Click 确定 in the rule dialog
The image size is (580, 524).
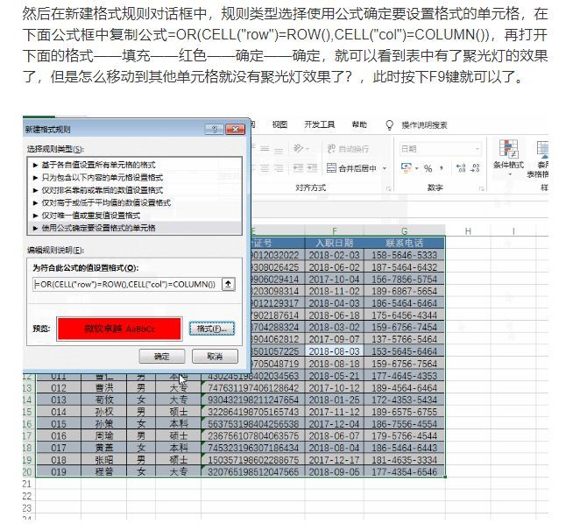pos(161,357)
